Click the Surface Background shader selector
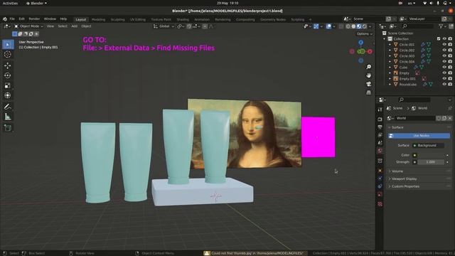455x256 pixels. click(x=428, y=145)
